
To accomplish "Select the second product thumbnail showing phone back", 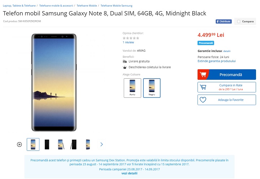I will click(47, 144).
